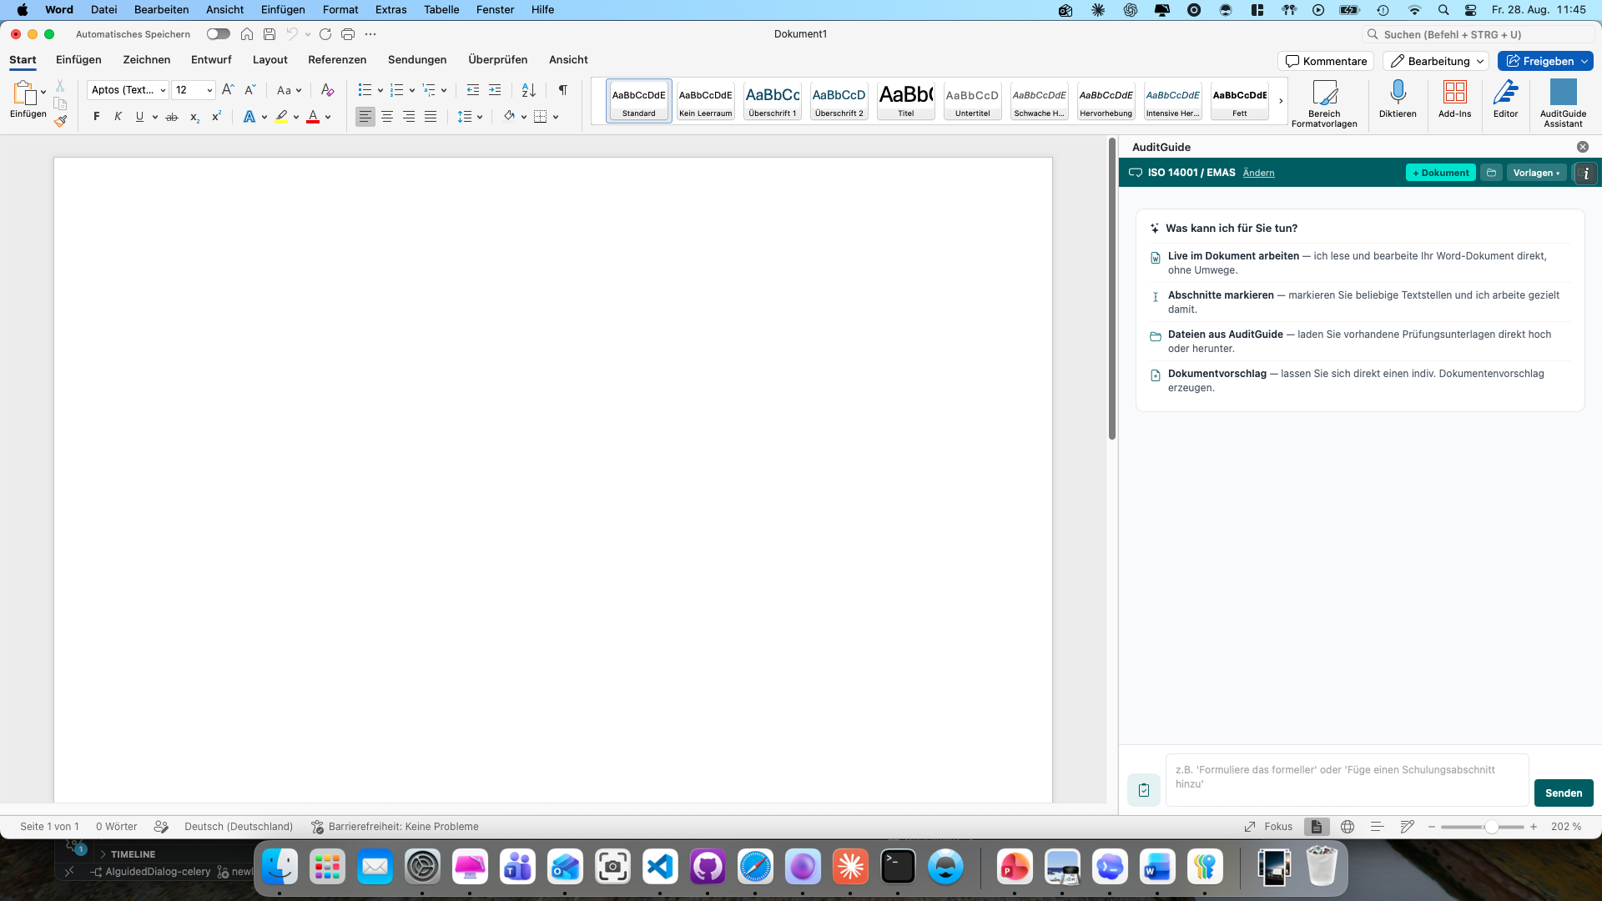Click the clipboard icon beside the chat input
Screen dimensions: 1602x901
click(x=1144, y=789)
